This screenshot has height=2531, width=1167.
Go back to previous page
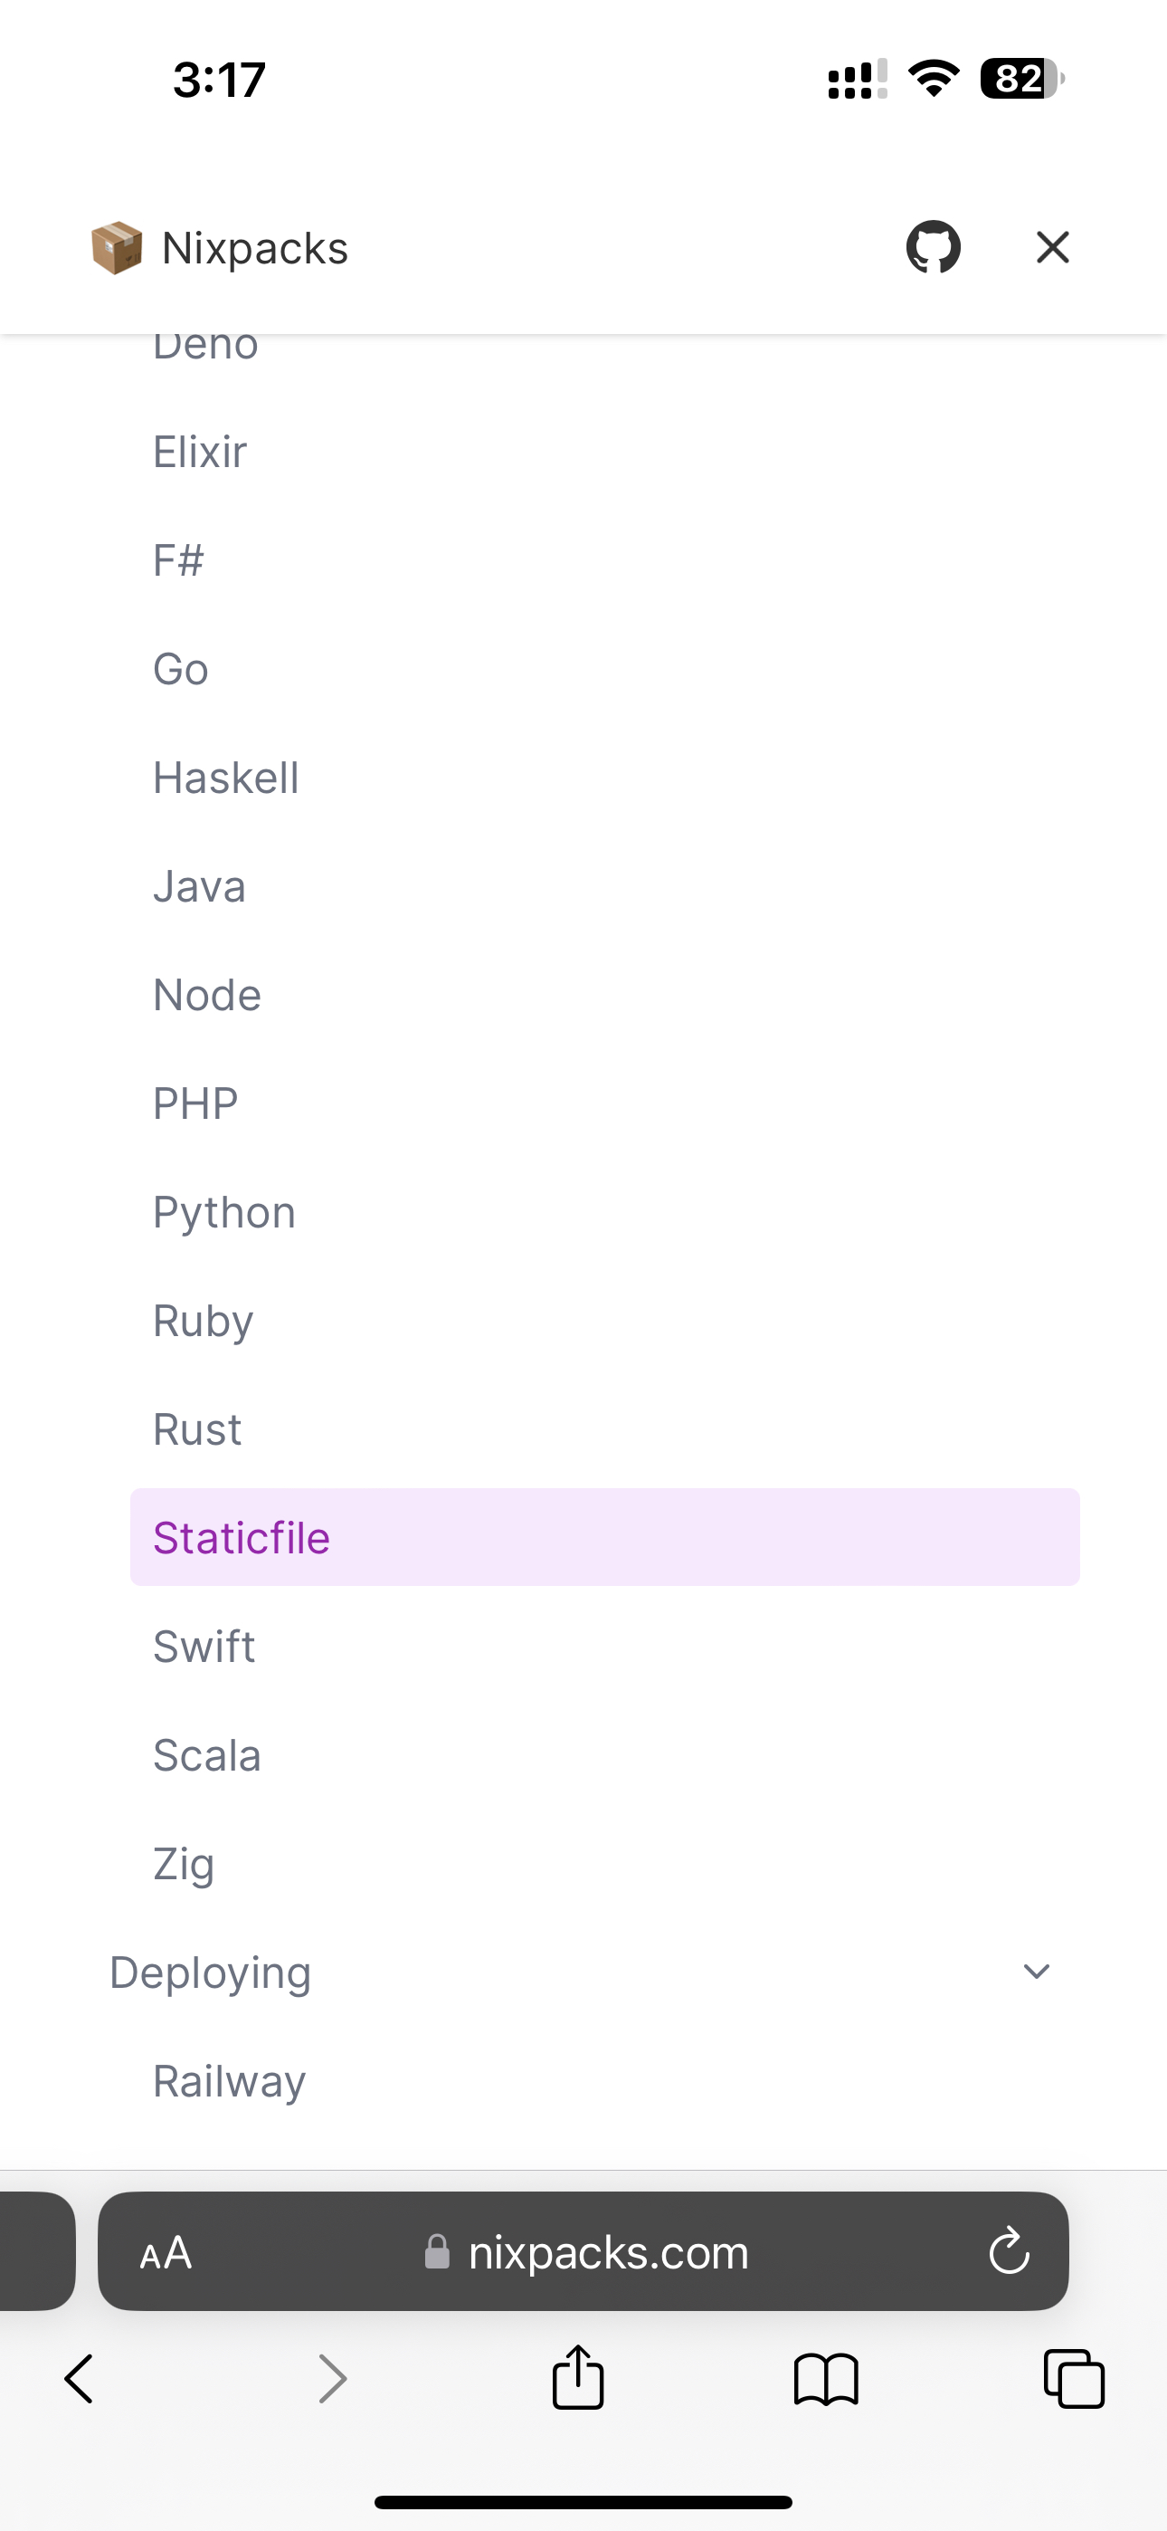[79, 2379]
